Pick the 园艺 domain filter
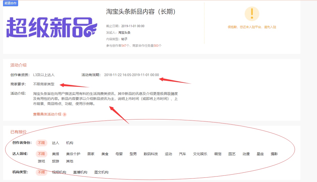The image size is (317, 182). point(232,154)
